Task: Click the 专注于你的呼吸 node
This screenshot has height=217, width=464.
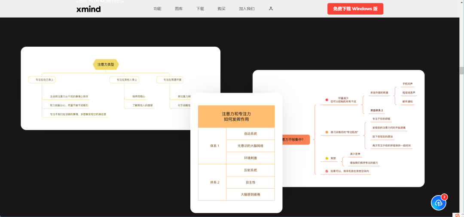Action: [x=382, y=119]
